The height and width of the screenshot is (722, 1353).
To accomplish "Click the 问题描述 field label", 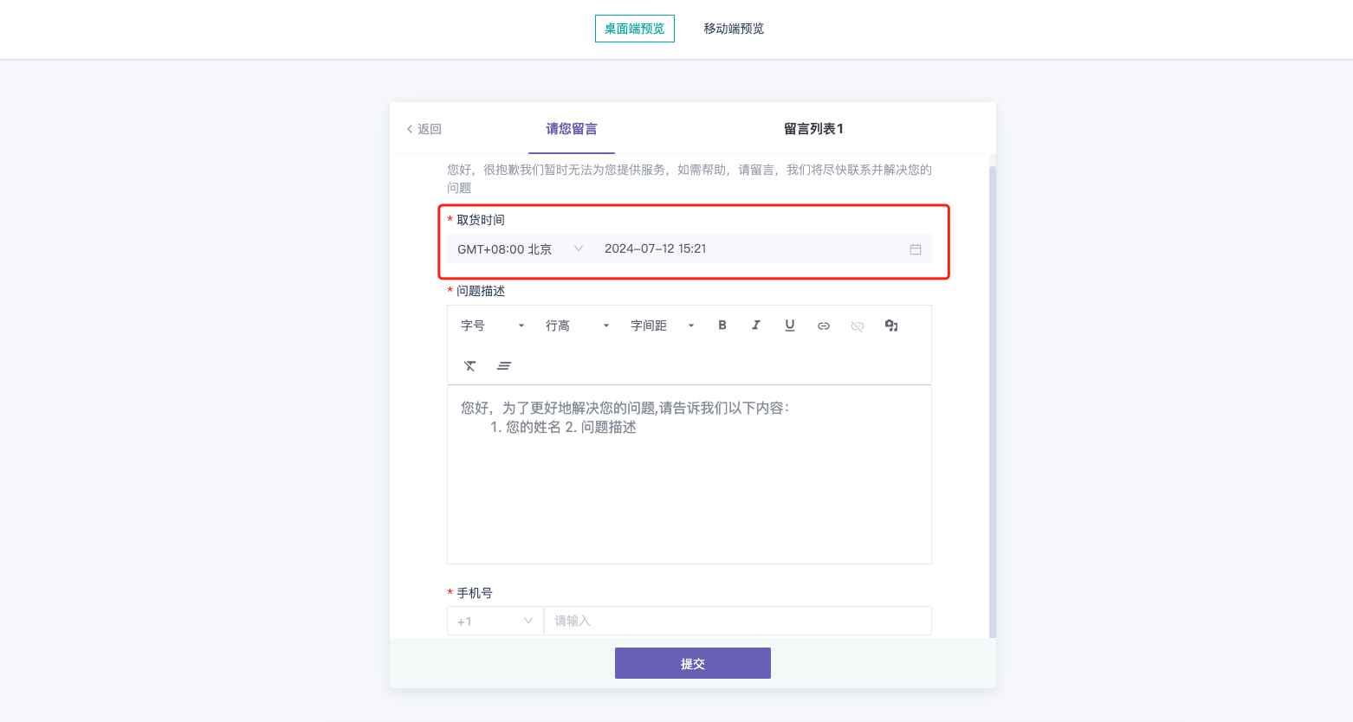I will pos(481,291).
